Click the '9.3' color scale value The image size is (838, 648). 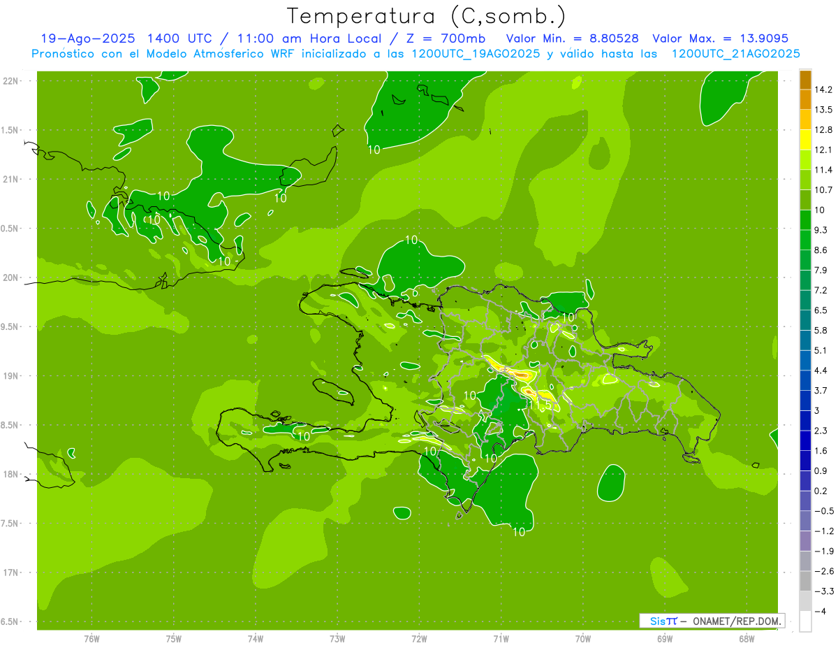coord(821,230)
